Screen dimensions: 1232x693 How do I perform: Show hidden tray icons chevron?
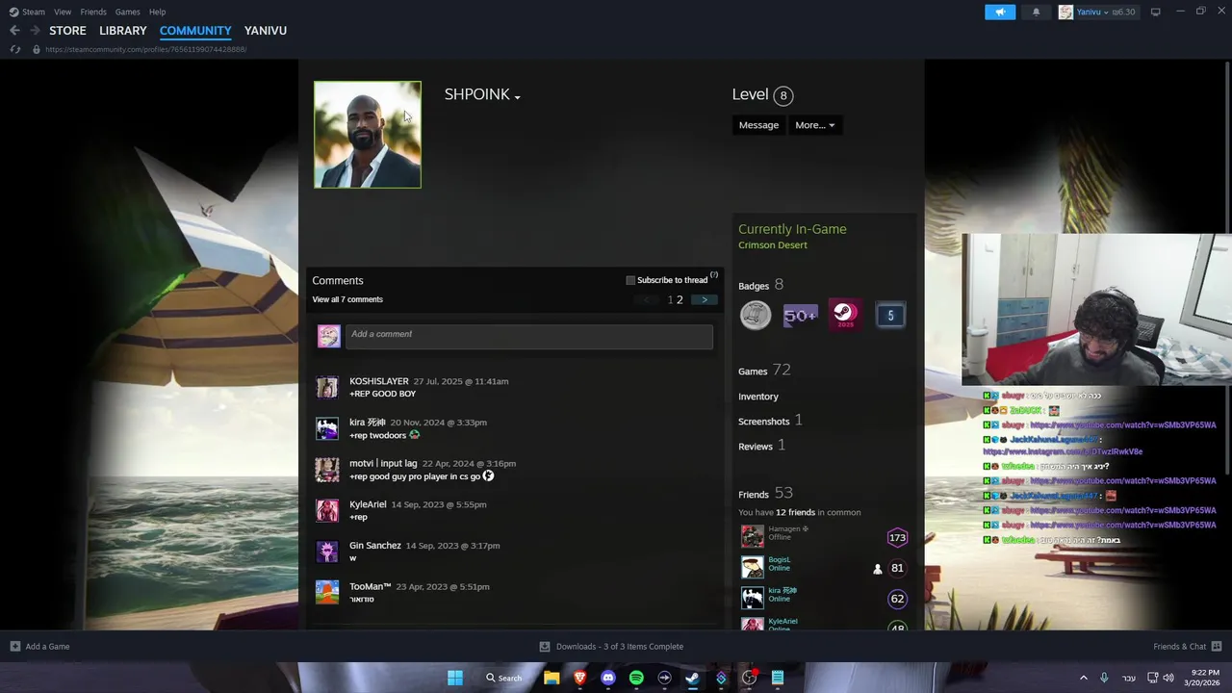point(1083,678)
